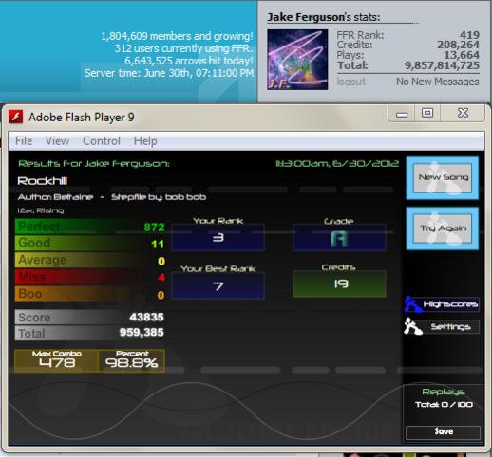Open the Control menu
Viewport: 492px width, 457px height.
102,141
